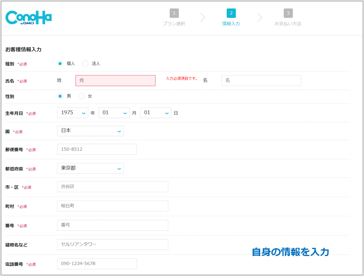364x276 pixels.
Task: Open the birth month dropdown
Action: pos(114,113)
